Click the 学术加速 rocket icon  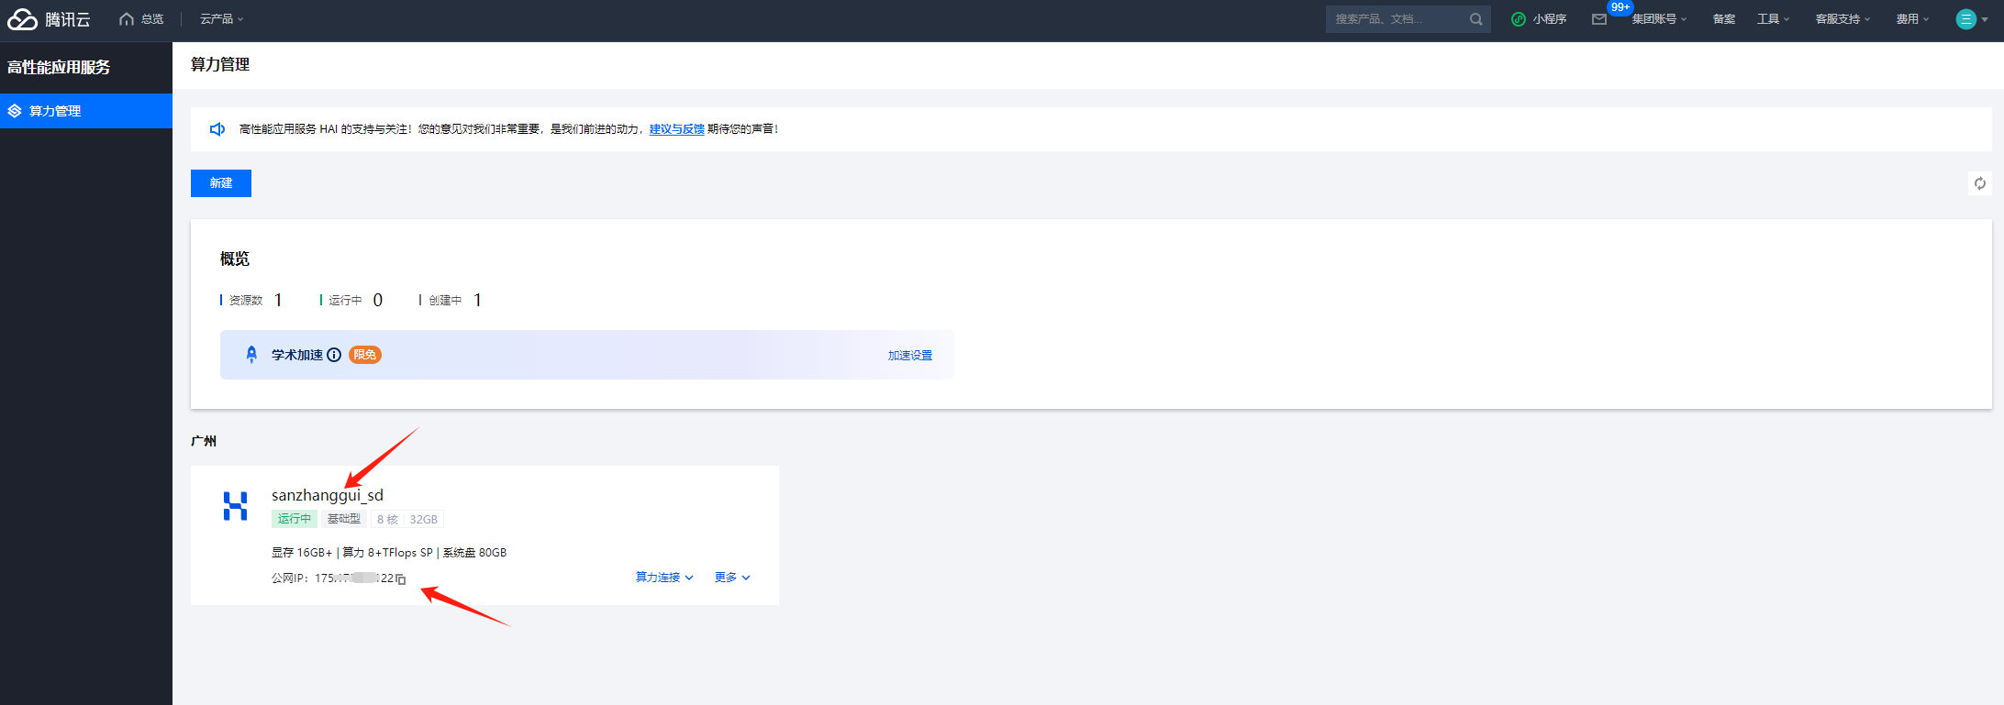pyautogui.click(x=251, y=355)
